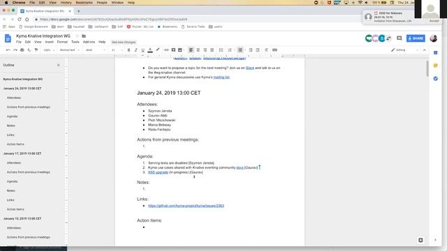Jump to January 17, 2019 outline heading
This screenshot has width=447, height=251.
pyautogui.click(x=22, y=153)
